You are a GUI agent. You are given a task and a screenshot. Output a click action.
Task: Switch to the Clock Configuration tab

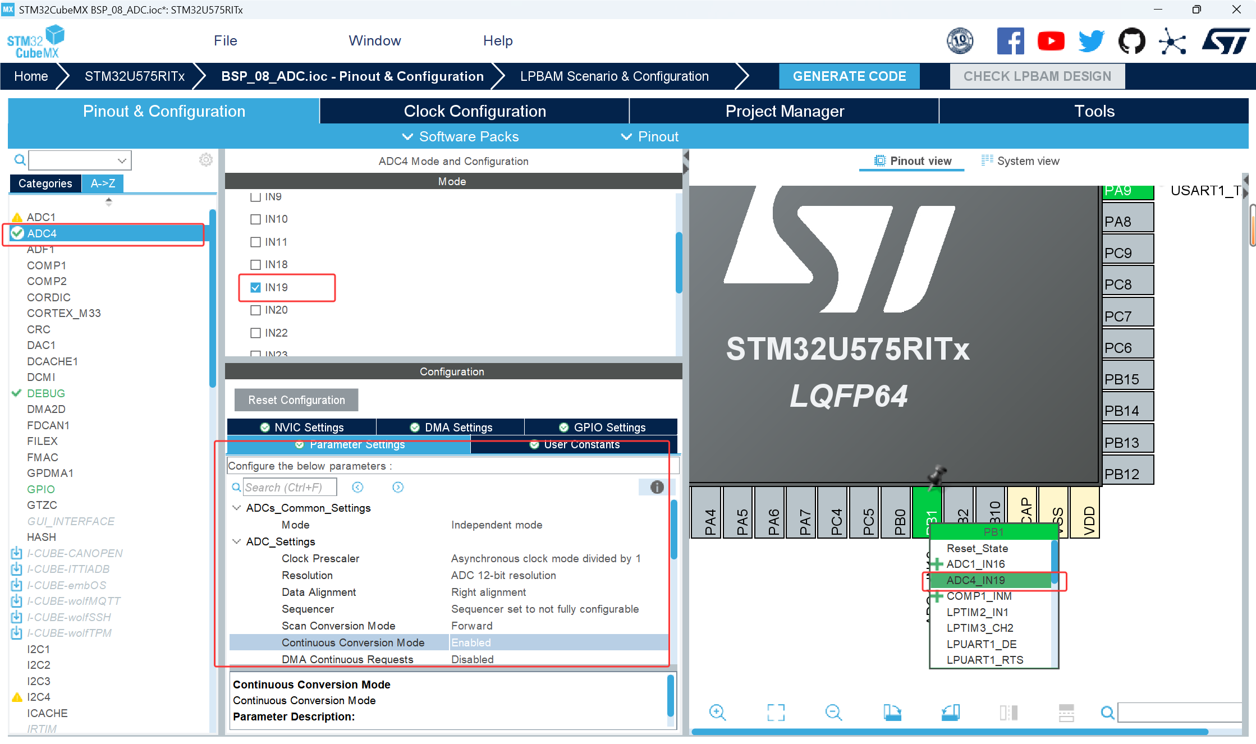[x=475, y=111]
